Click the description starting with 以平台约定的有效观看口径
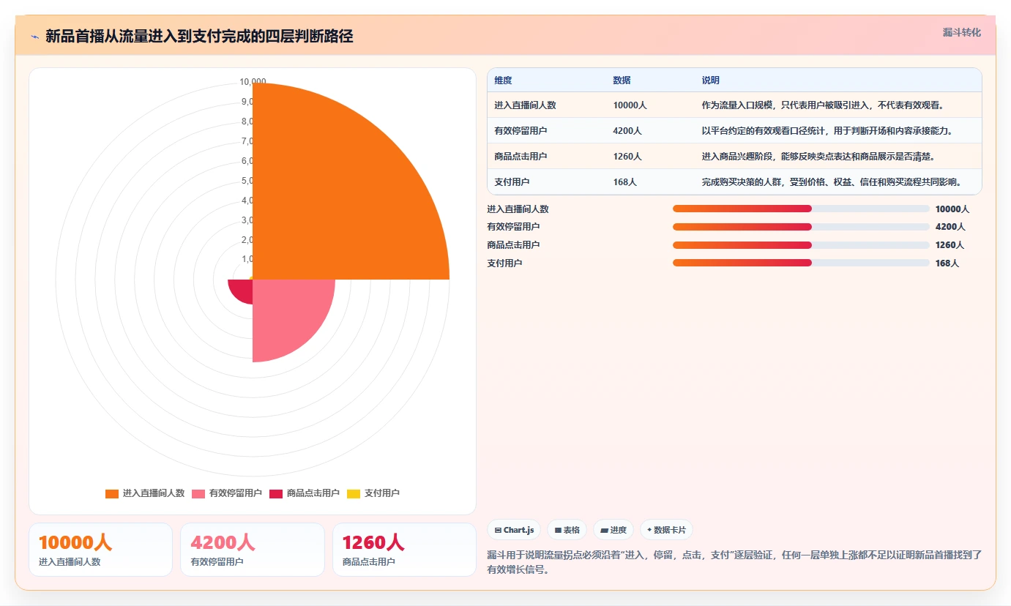This screenshot has height=606, width=1011. tap(828, 131)
